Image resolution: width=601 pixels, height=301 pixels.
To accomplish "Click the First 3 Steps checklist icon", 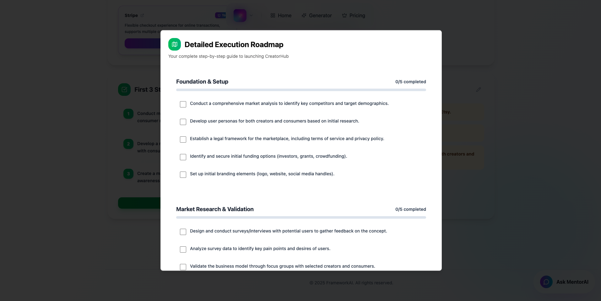I will point(124,90).
